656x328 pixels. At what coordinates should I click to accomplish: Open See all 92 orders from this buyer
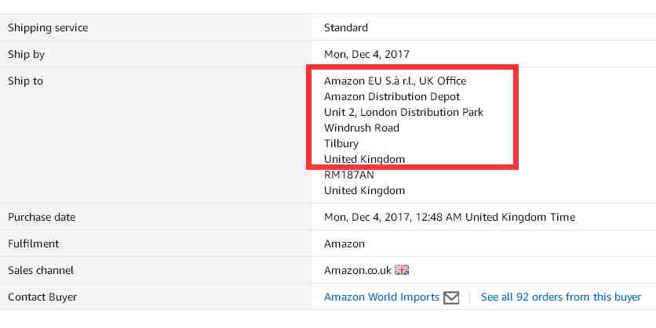click(560, 297)
